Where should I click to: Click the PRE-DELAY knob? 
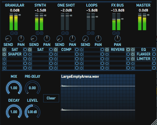(x=32, y=88)
